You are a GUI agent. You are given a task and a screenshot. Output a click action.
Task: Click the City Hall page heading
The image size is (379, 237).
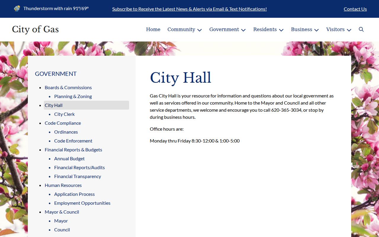click(x=181, y=78)
